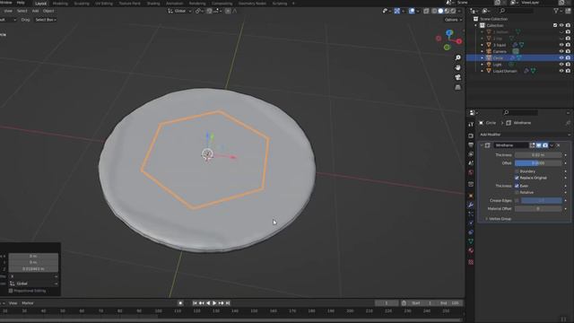Click the green Y axis gizmo ball
The image size is (574, 323).
(x=447, y=48)
